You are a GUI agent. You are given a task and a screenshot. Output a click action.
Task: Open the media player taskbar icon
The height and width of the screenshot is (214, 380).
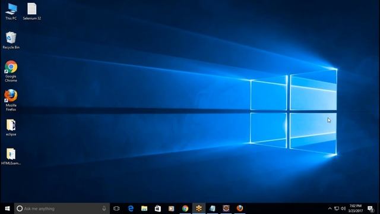tap(172, 209)
